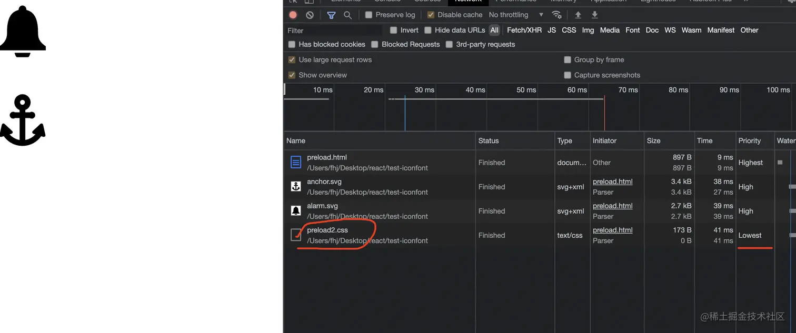Sort by Name column header
This screenshot has height=333, width=796.
[x=379, y=140]
